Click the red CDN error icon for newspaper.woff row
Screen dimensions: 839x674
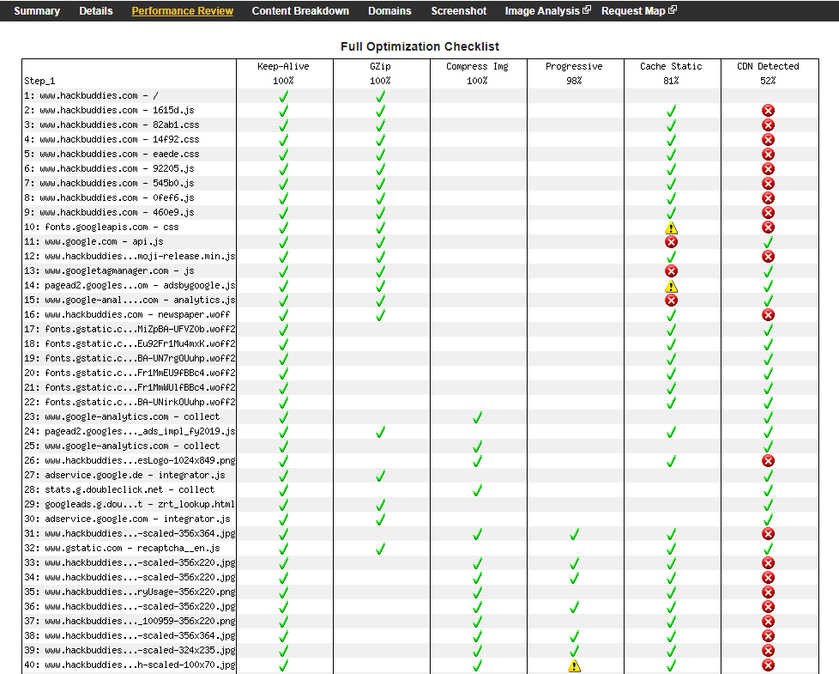pyautogui.click(x=768, y=315)
